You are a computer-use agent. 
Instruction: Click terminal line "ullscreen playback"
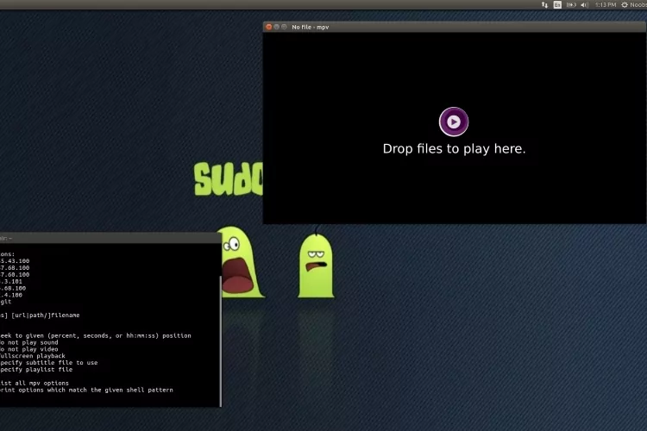(x=33, y=356)
